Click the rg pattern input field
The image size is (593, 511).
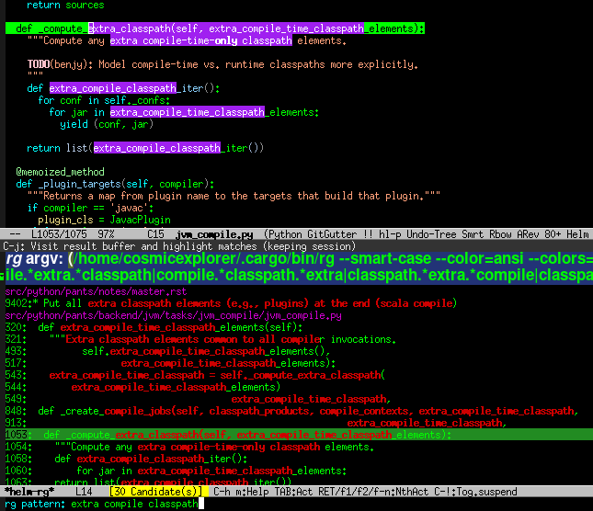point(137,504)
